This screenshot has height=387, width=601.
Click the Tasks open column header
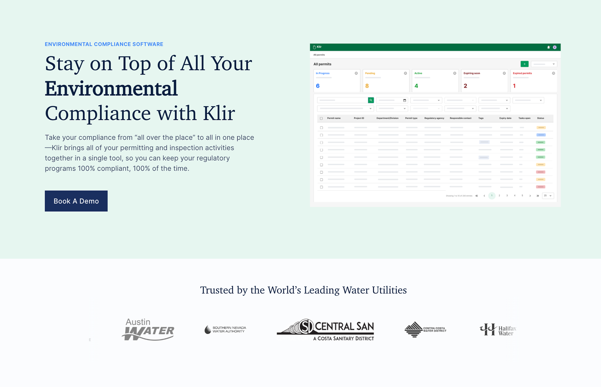524,118
